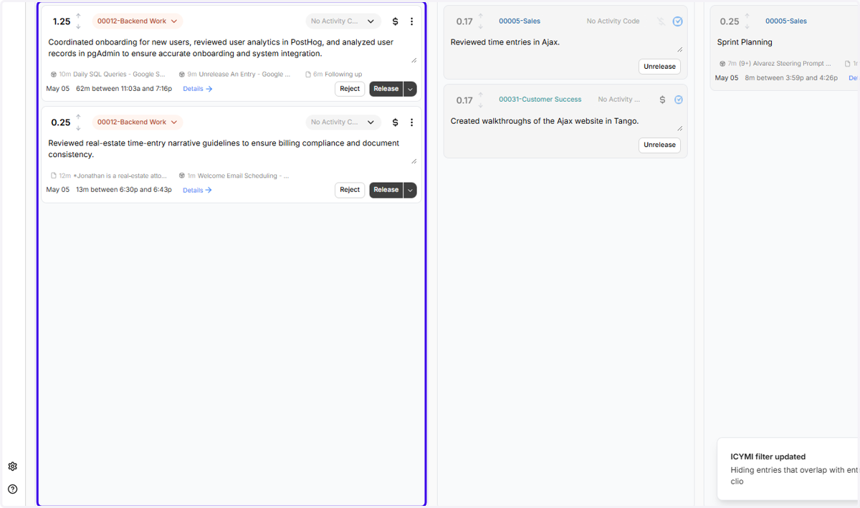Click the 62m between 11:03a and 7:16p text
The height and width of the screenshot is (508, 860).
[124, 89]
